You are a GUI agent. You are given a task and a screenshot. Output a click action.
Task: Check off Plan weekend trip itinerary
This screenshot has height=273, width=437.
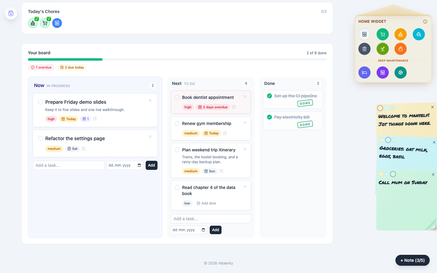[x=177, y=150]
